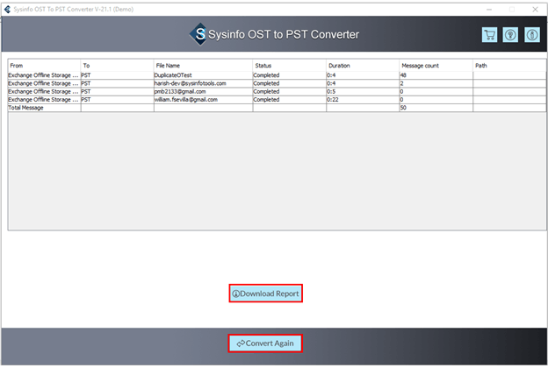Select the DuplicateOTest file name cell

click(x=203, y=75)
